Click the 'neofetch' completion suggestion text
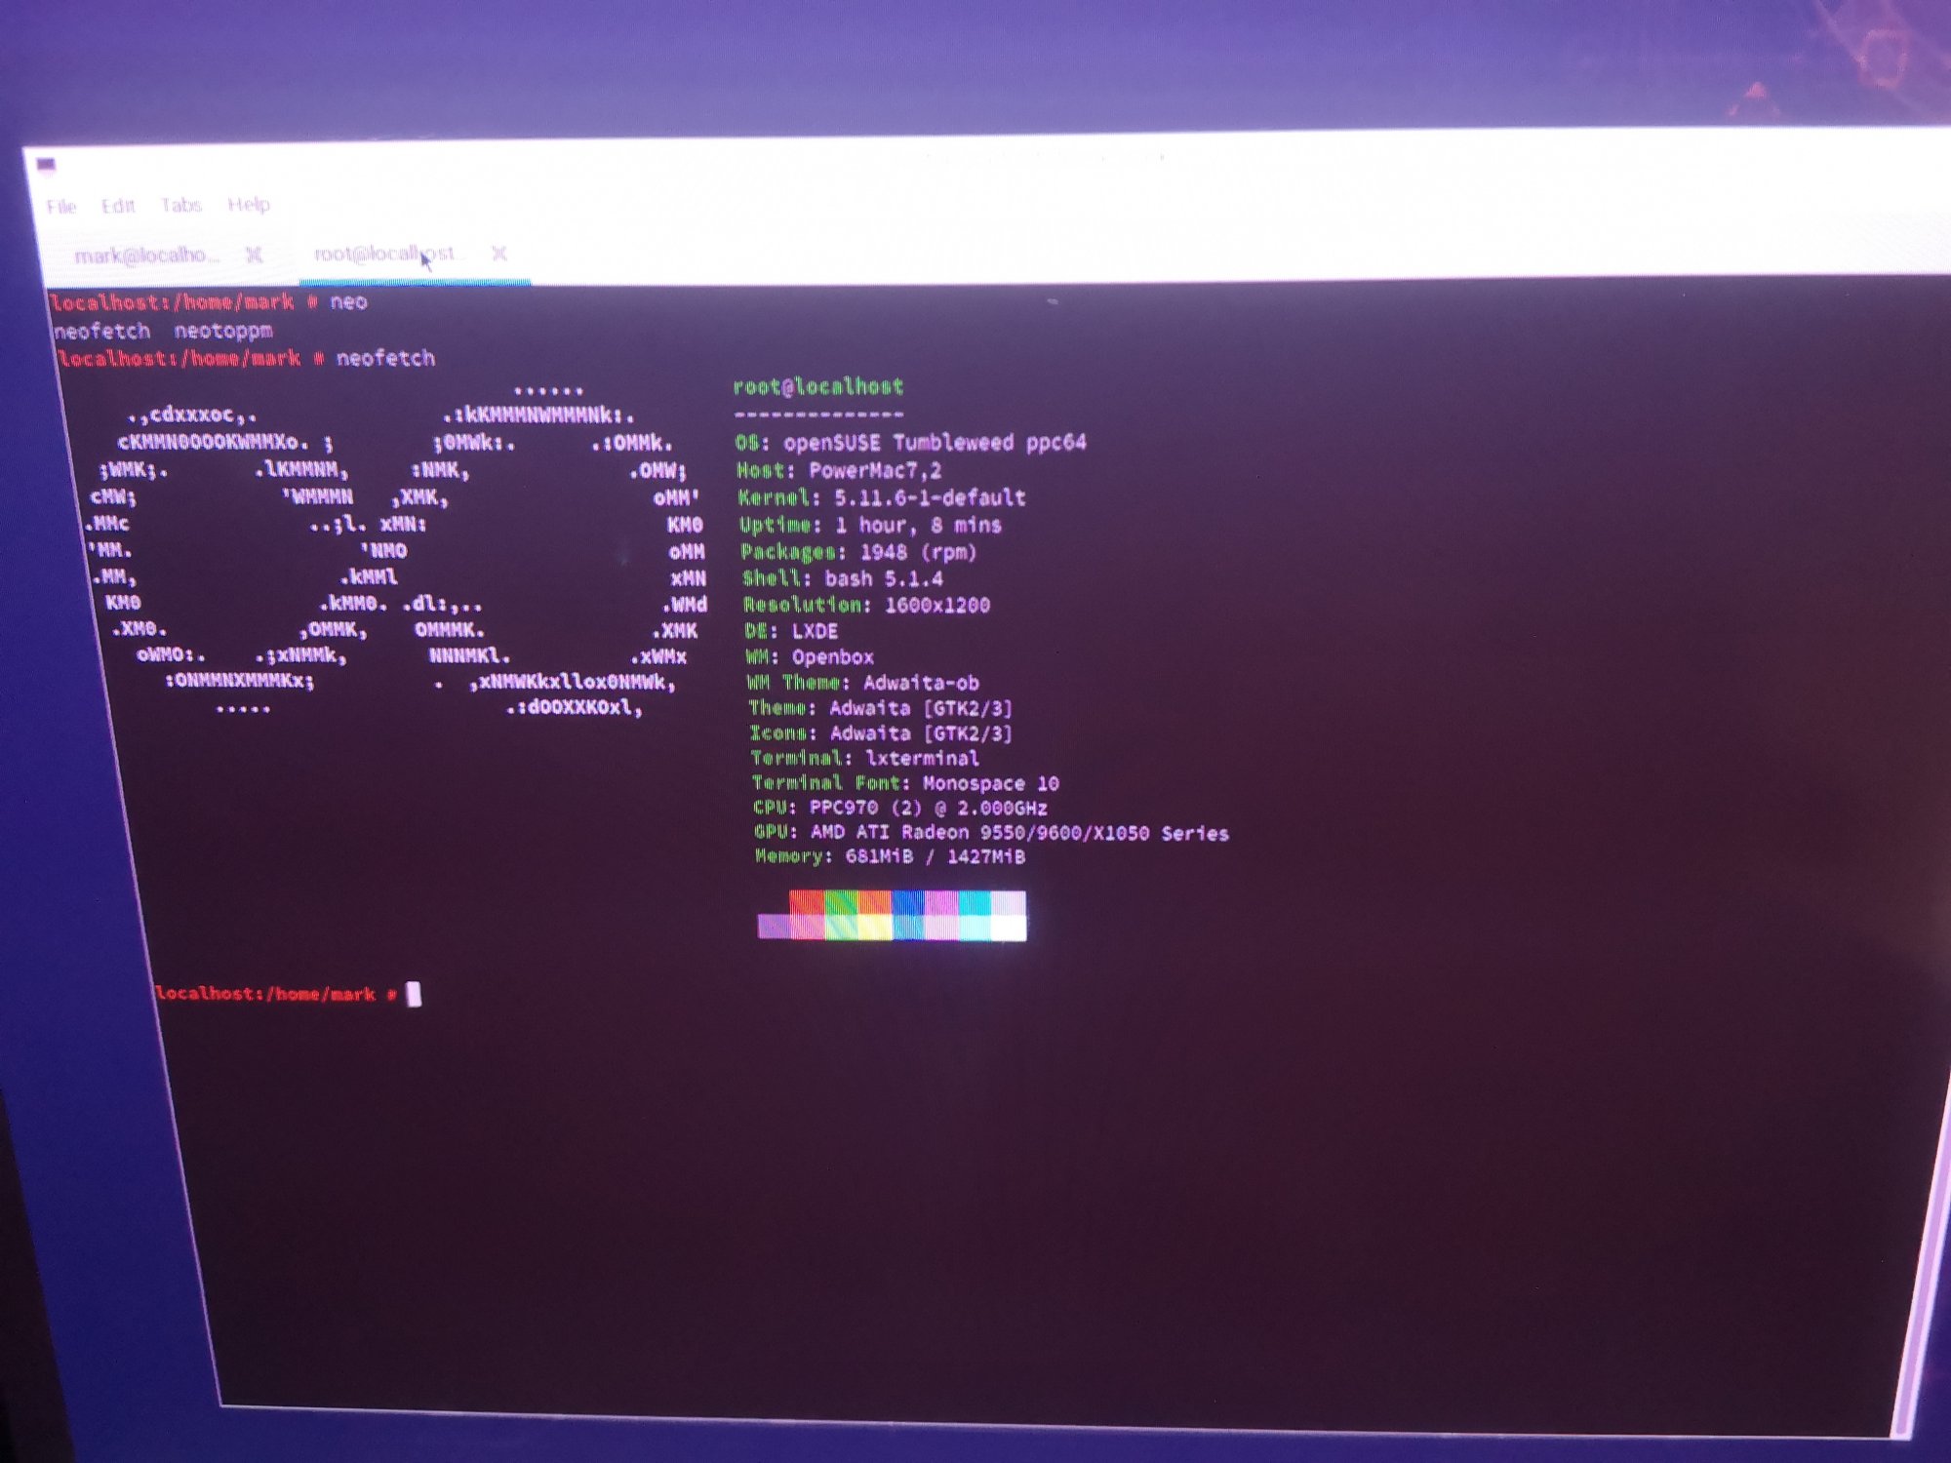 [x=102, y=332]
